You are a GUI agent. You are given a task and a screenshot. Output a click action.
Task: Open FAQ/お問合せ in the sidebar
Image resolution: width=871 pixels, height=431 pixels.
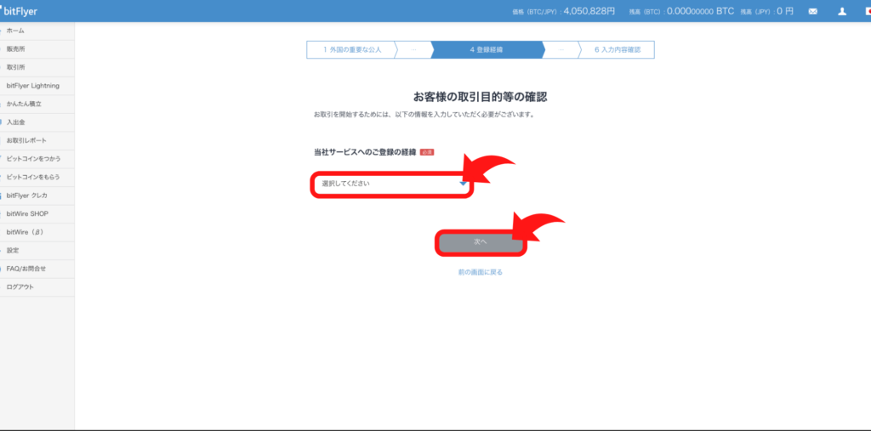click(x=37, y=269)
